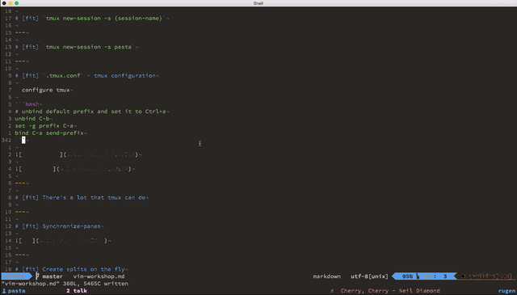The height and width of the screenshot is (295, 517).
Task: Place the cursor on the unbind C-b line
Action: point(32,119)
